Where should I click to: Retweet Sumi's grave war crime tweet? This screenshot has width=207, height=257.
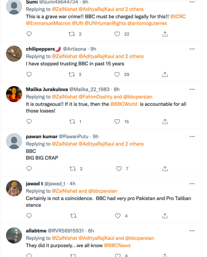(72, 34)
